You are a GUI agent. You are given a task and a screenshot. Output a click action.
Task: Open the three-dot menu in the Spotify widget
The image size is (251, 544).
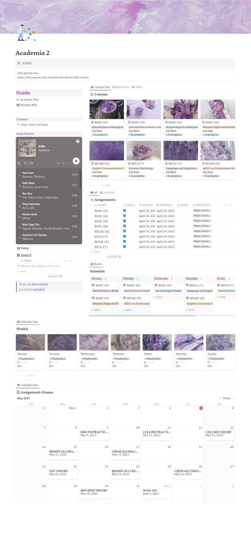(x=69, y=163)
